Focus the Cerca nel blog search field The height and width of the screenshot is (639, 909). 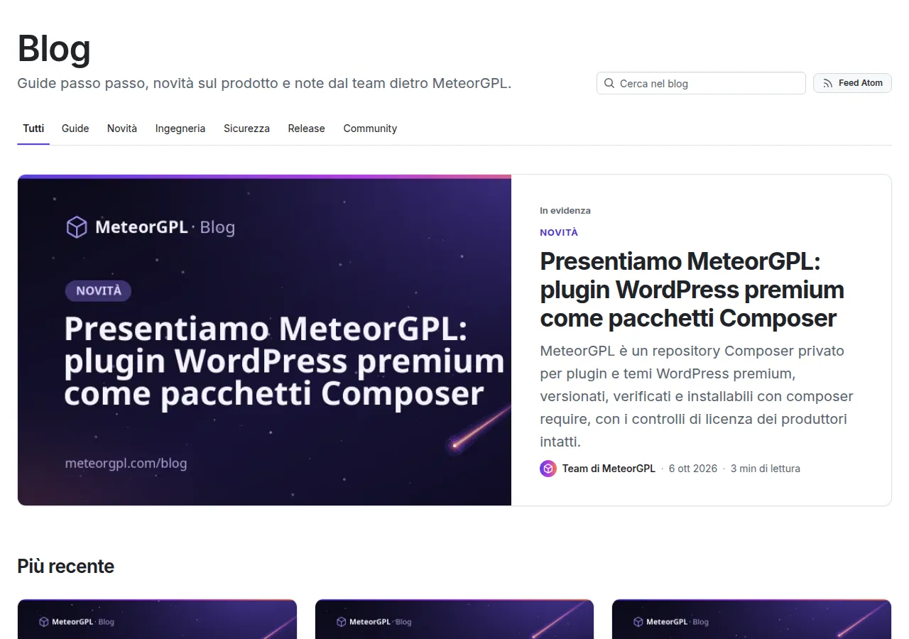701,83
